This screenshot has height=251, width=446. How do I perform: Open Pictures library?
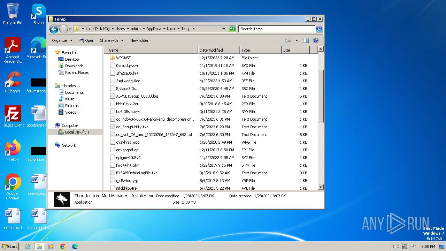click(72, 106)
